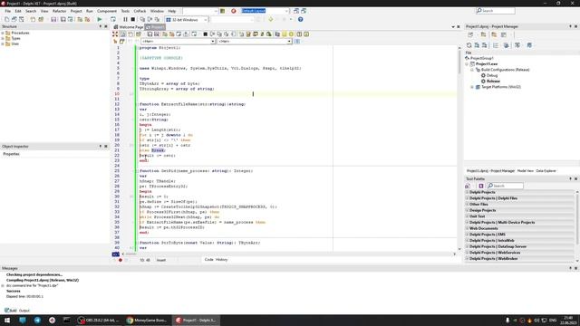The height and width of the screenshot is (326, 580).
Task: Open the Refactor menu
Action: pyautogui.click(x=59, y=11)
